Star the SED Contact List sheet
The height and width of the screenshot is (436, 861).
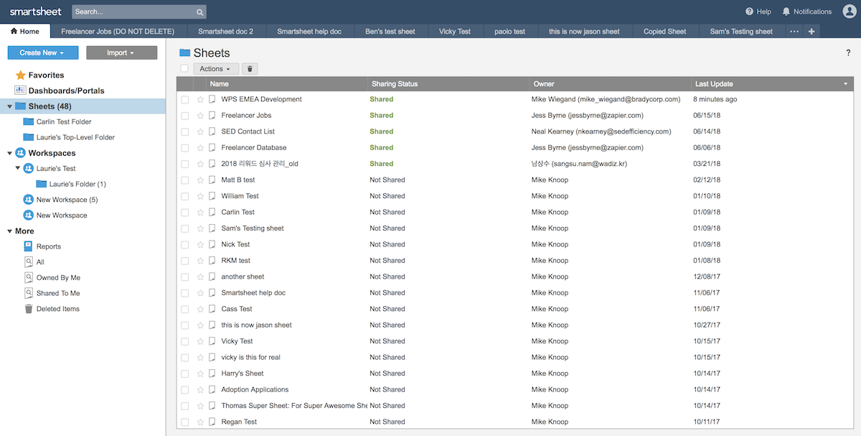200,132
